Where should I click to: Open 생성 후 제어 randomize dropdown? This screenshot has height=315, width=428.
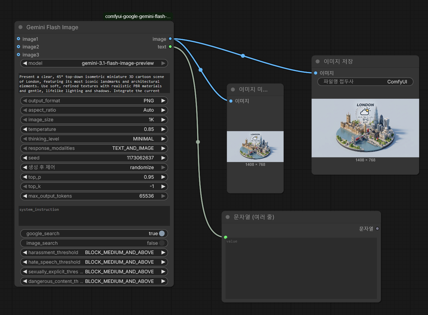[x=94, y=167]
